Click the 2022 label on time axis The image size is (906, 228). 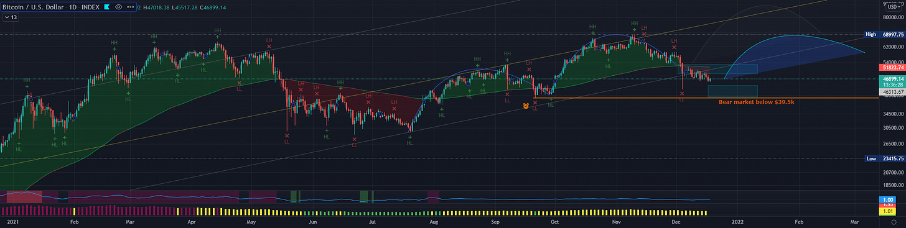737,221
